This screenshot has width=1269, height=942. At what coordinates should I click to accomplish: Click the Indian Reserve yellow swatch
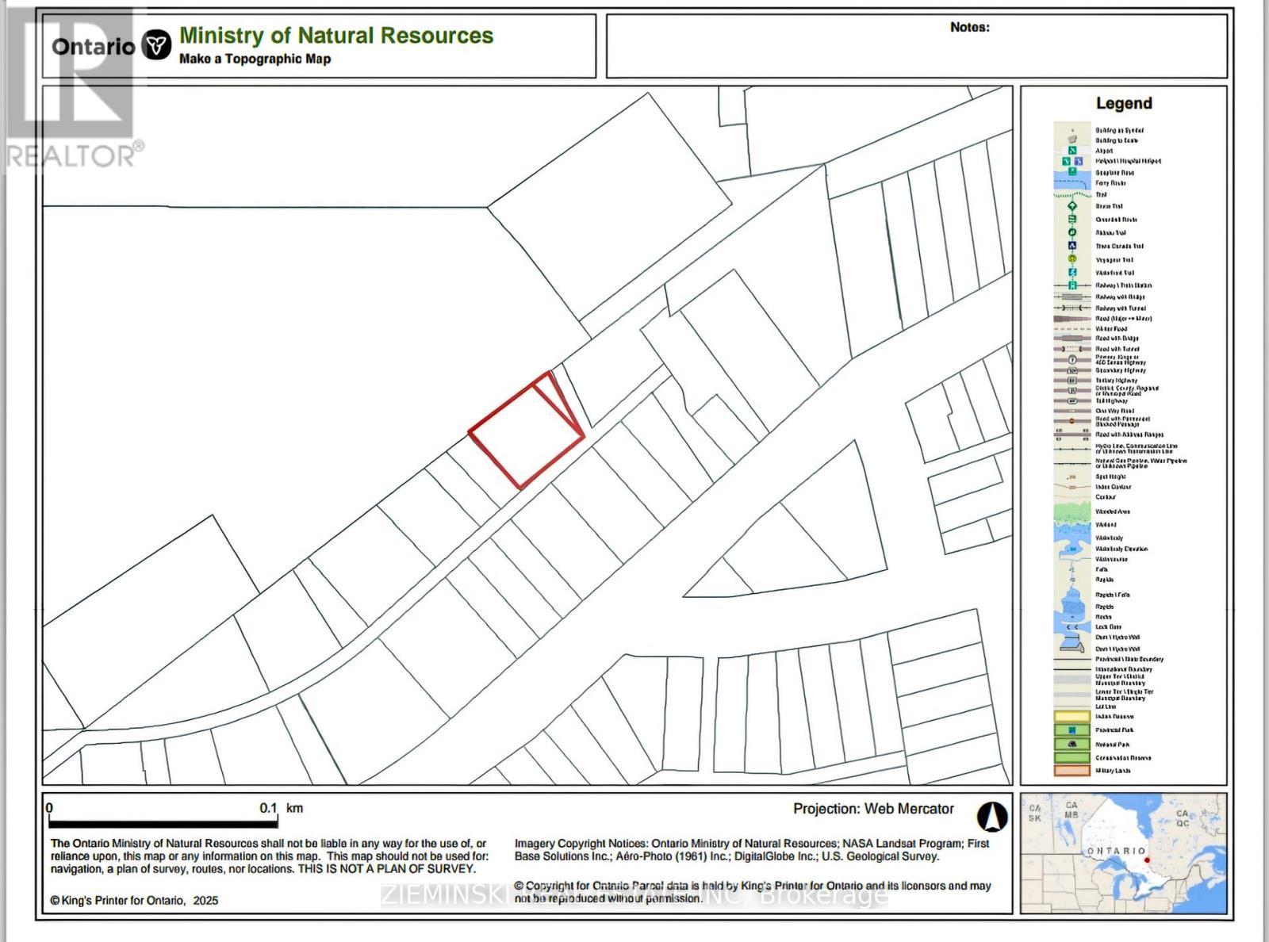coord(1072,717)
